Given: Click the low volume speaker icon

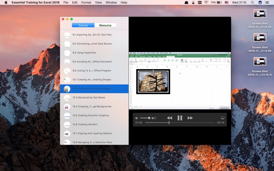Looking at the screenshot, I should click(x=137, y=118).
